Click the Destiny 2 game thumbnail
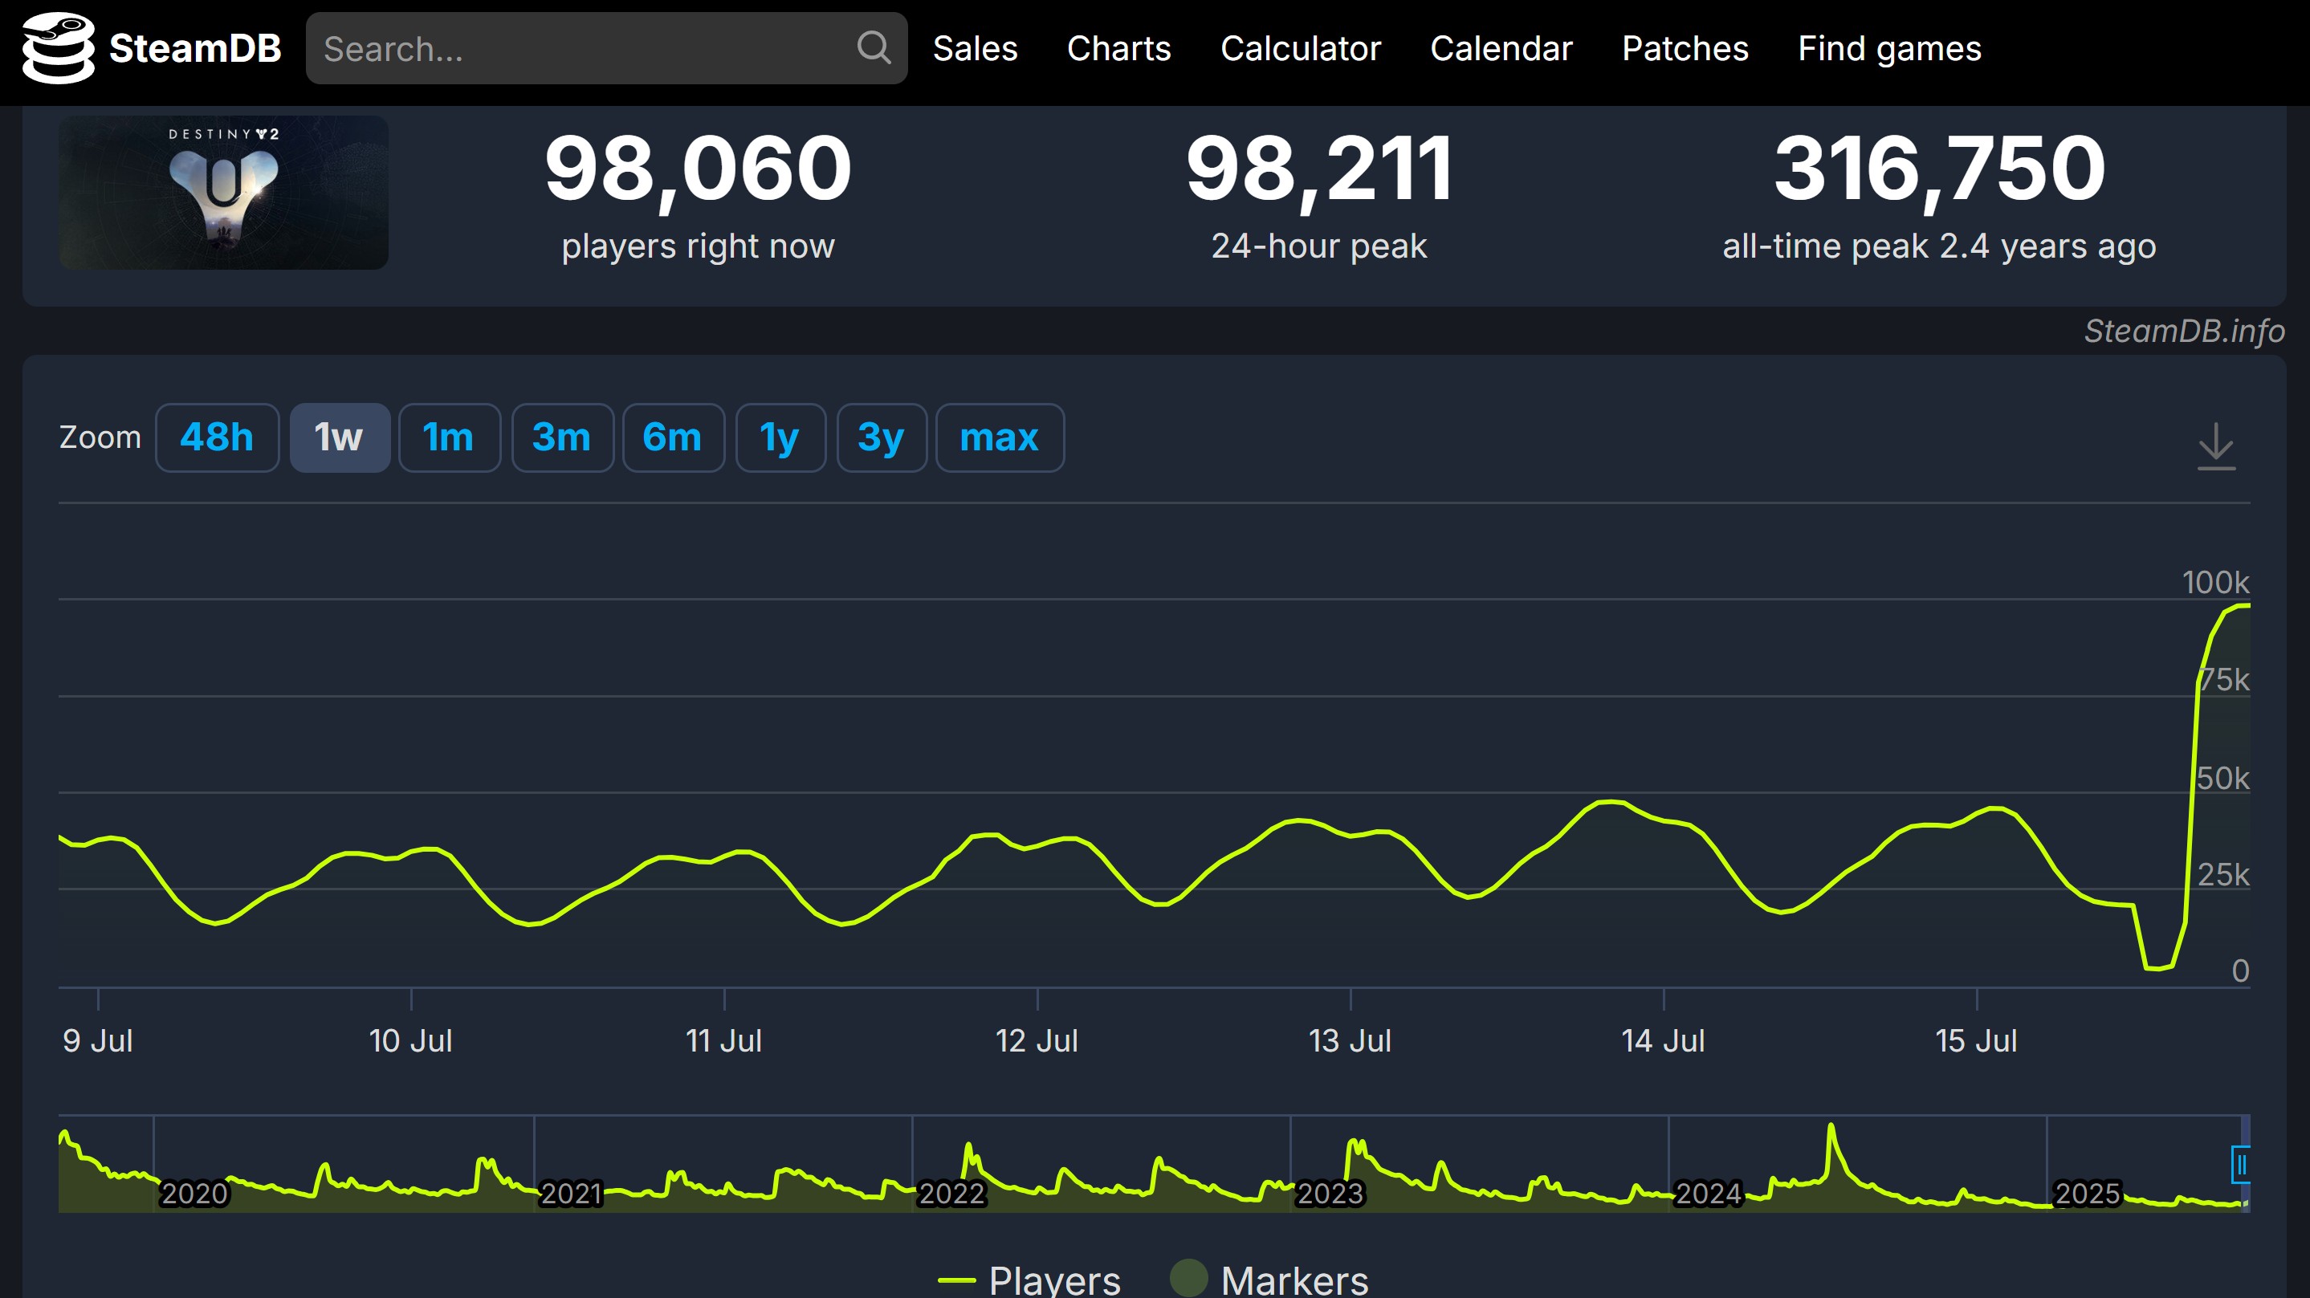The width and height of the screenshot is (2310, 1298). [x=223, y=192]
